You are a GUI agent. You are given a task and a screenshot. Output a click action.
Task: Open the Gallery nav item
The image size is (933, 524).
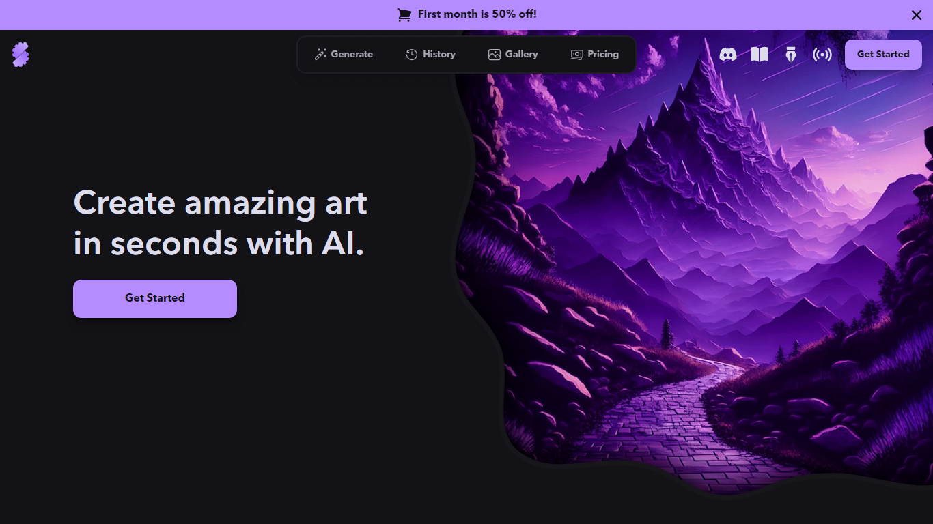[513, 55]
